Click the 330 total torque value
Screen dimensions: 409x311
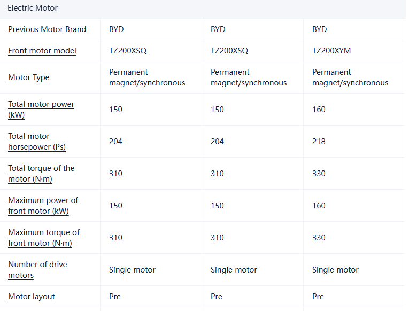pos(319,174)
